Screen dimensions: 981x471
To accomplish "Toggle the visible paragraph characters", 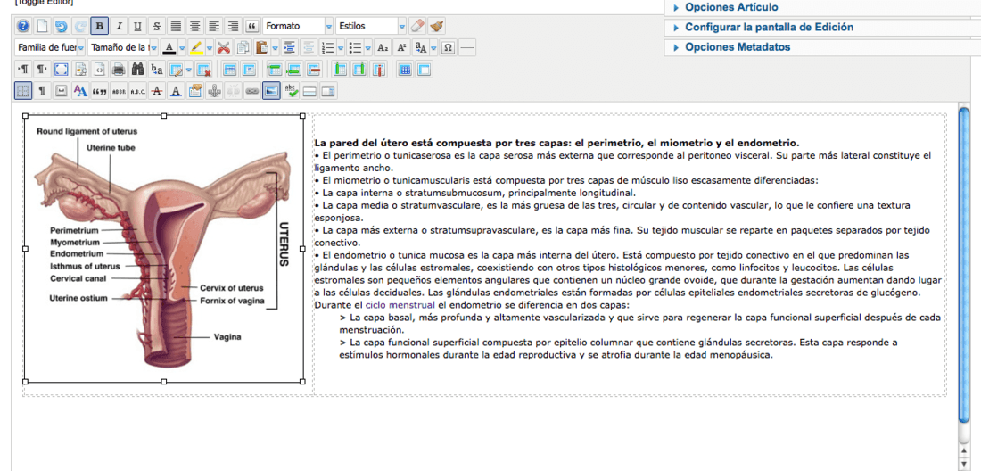I will tap(42, 91).
